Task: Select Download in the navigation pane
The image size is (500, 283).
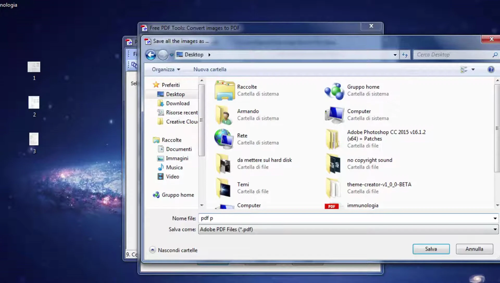Action: pos(178,103)
